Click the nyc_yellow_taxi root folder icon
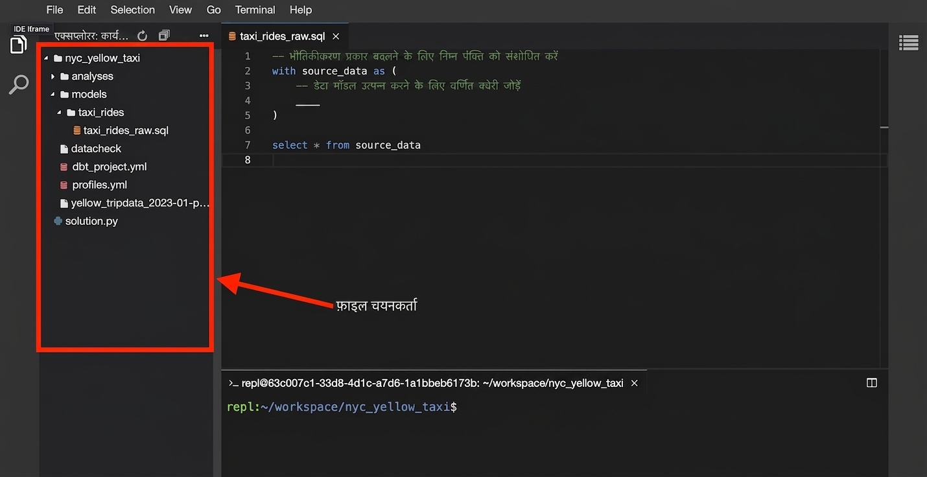The height and width of the screenshot is (477, 927). [x=58, y=58]
